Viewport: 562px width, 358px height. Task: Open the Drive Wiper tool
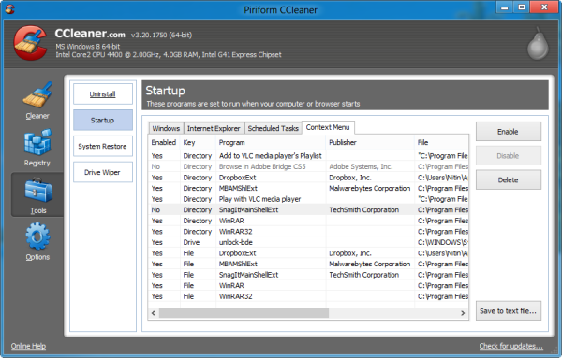103,172
